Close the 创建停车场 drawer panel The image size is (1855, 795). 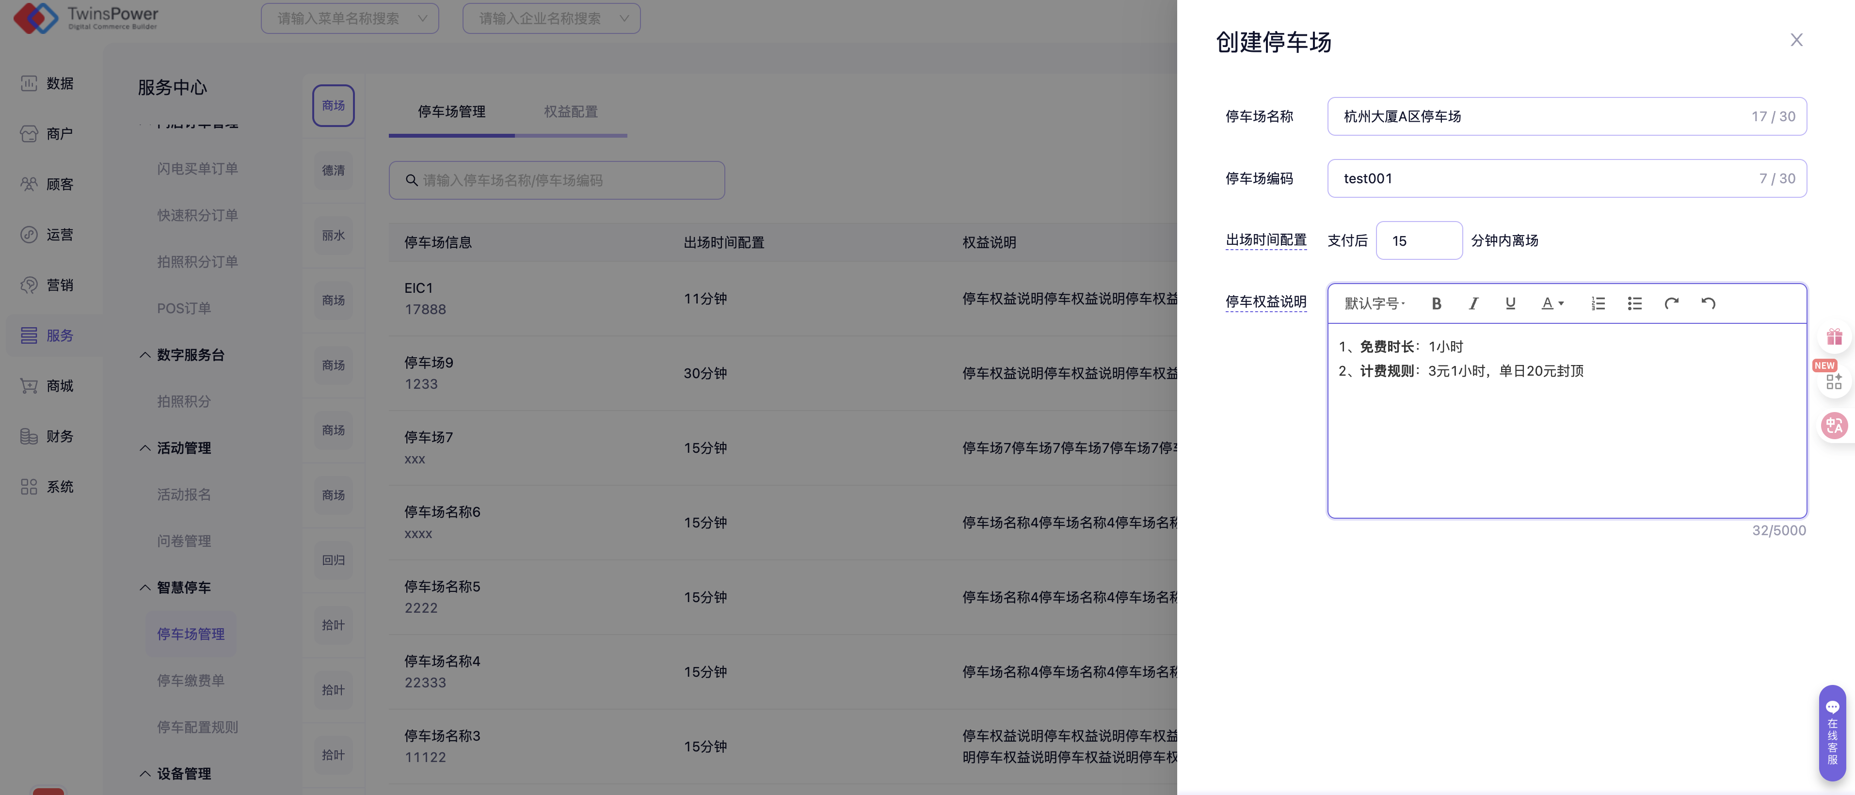pyautogui.click(x=1796, y=40)
